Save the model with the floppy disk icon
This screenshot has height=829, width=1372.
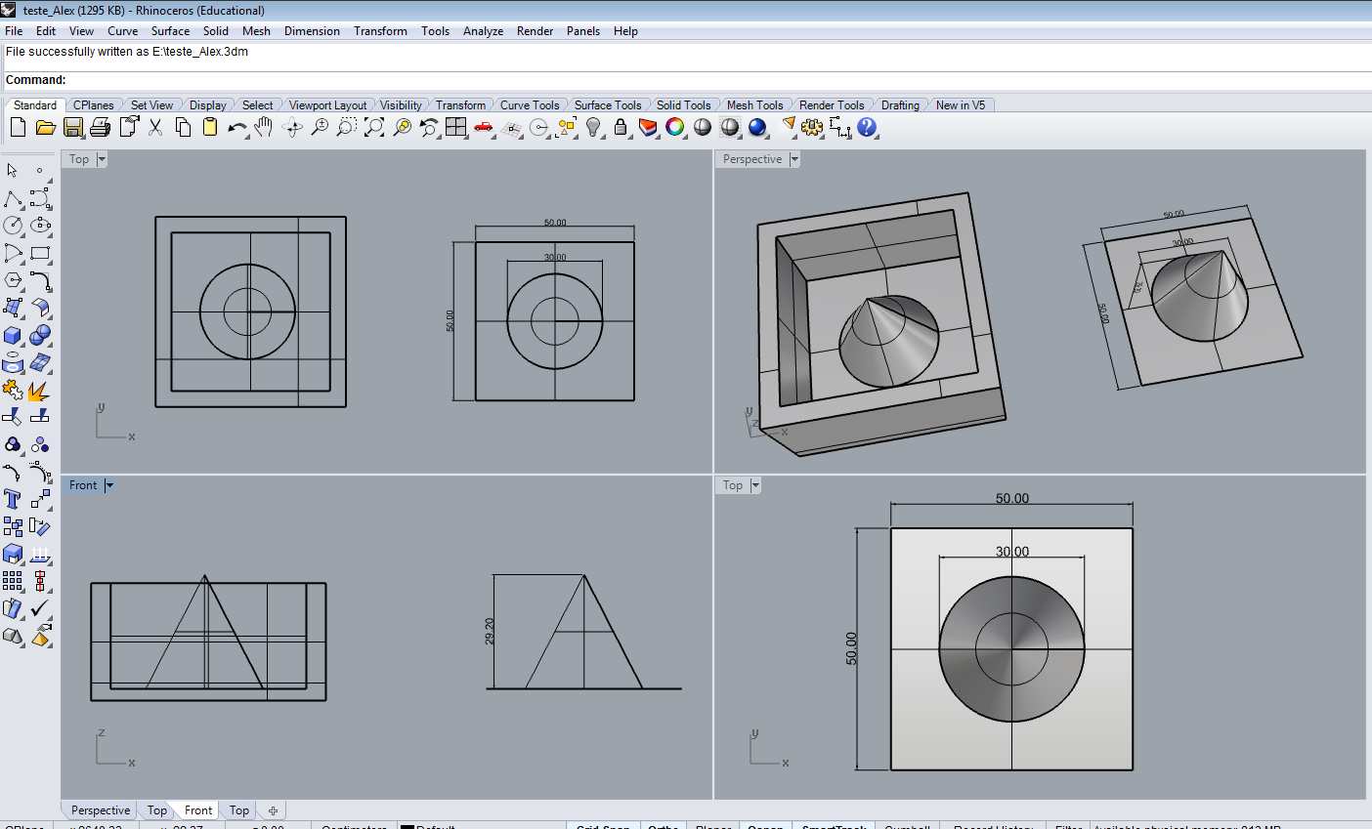point(73,127)
